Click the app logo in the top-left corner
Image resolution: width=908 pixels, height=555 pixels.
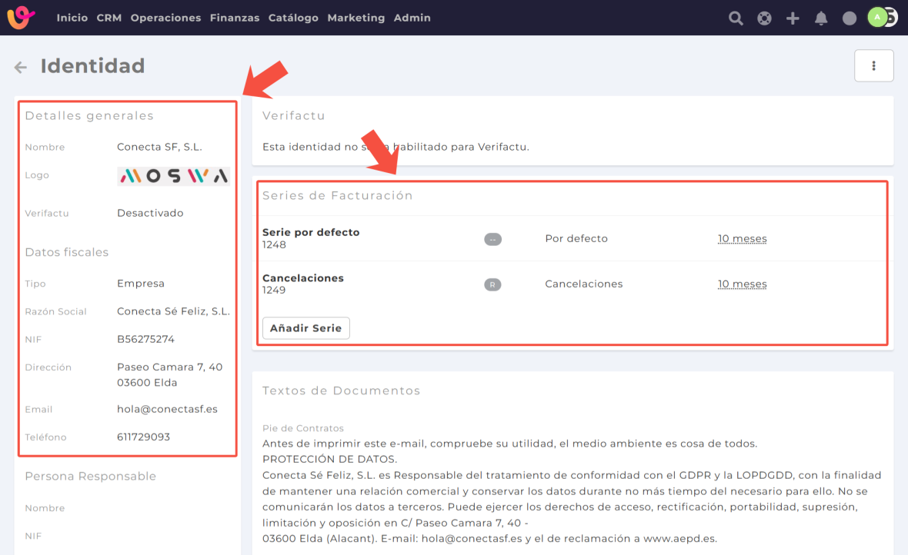click(21, 18)
